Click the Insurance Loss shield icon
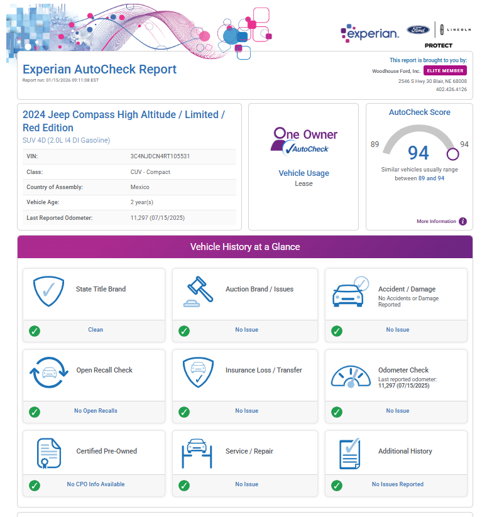This screenshot has height=517, width=487. point(197,373)
